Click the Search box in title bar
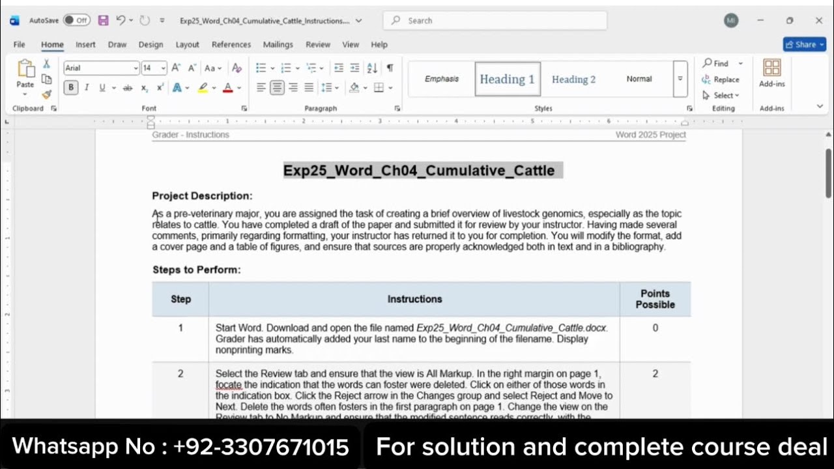 click(x=495, y=20)
